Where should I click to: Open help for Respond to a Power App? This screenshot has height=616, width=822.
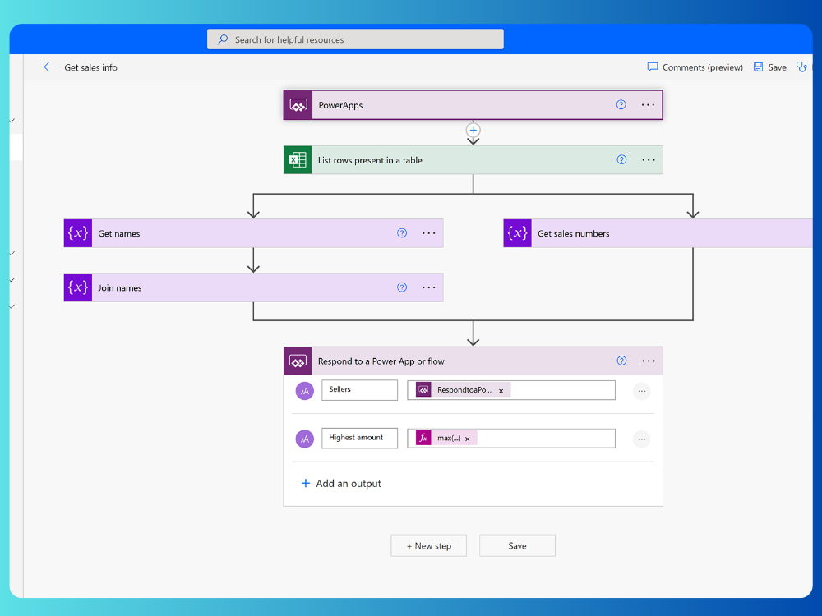[x=621, y=361]
